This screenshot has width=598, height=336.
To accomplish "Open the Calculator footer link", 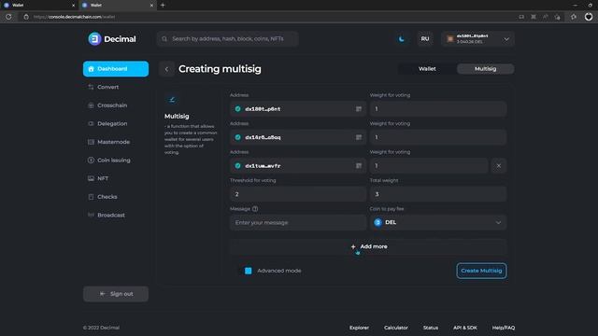I will [396, 328].
